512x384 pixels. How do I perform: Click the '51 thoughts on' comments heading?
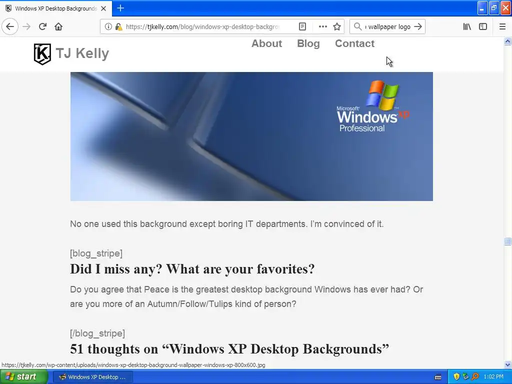[x=229, y=348]
